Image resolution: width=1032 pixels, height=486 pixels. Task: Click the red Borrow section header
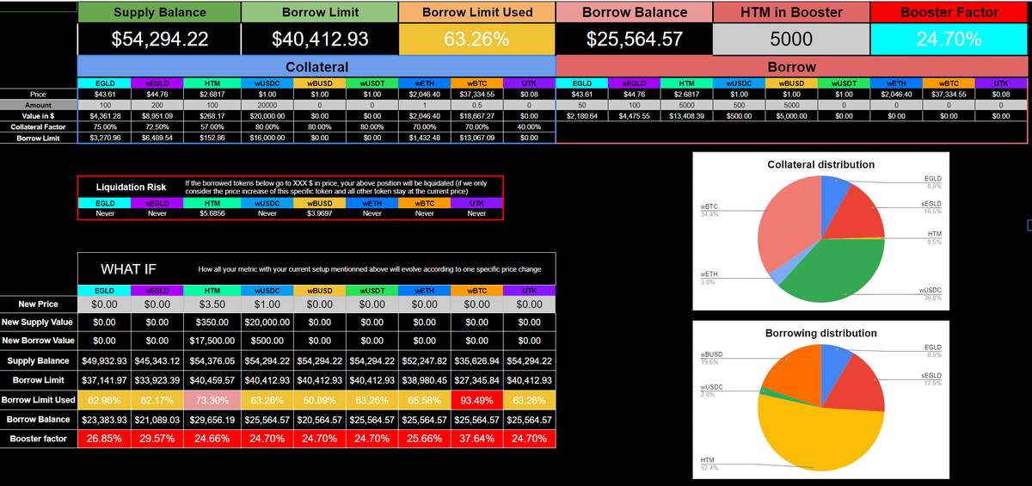point(792,66)
